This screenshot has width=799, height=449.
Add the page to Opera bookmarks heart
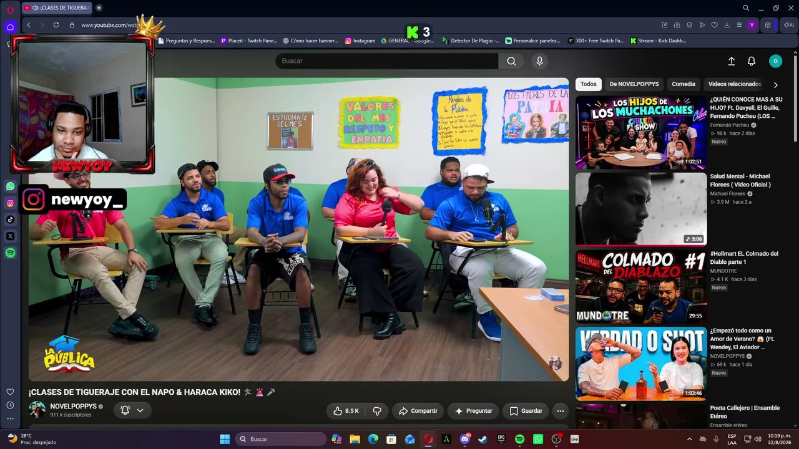tap(715, 25)
